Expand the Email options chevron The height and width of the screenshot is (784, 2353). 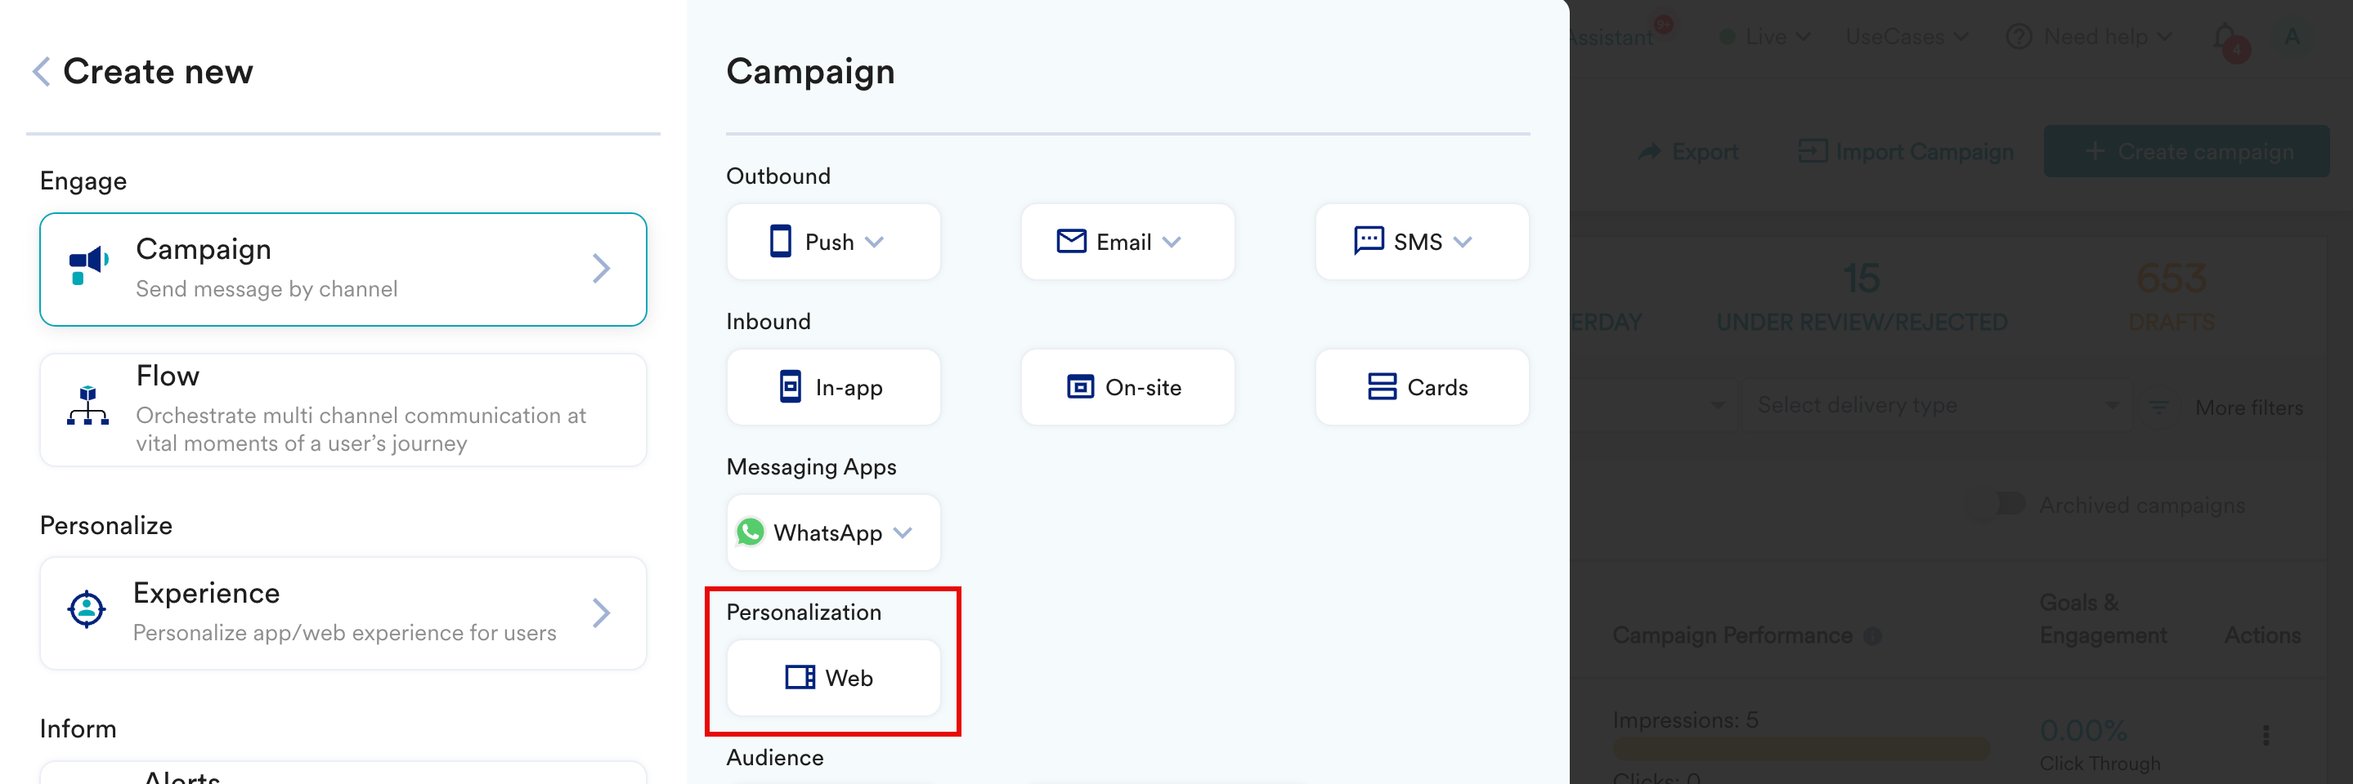pyautogui.click(x=1174, y=242)
